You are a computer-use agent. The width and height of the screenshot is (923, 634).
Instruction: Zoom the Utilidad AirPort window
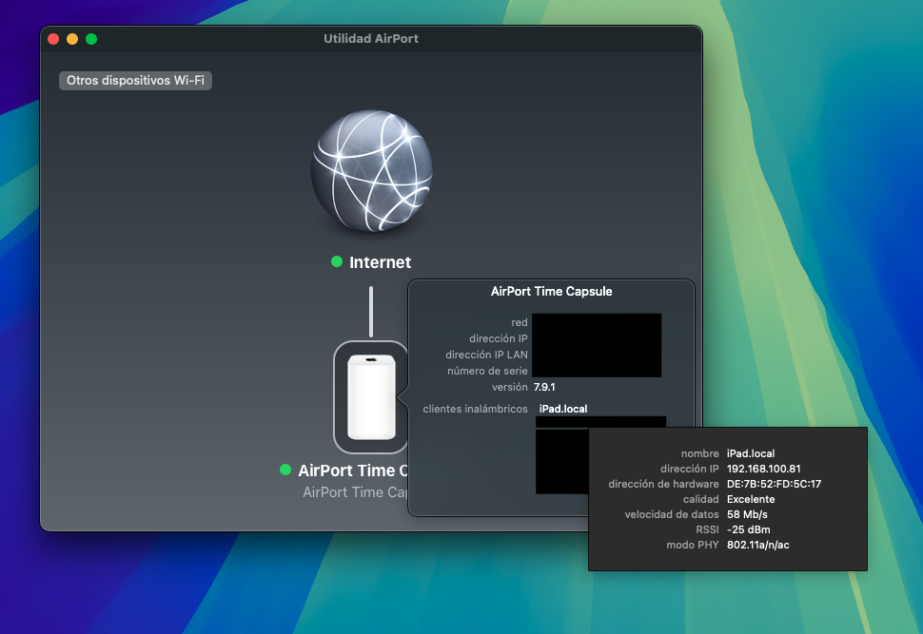(x=91, y=39)
